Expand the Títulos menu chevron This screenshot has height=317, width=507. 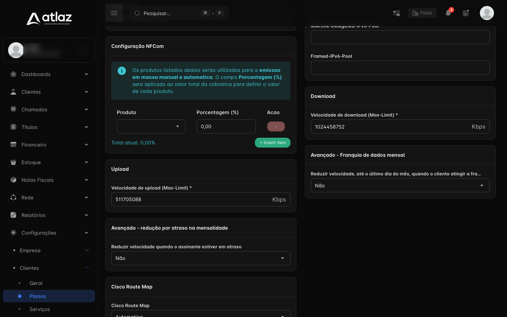[x=86, y=127]
